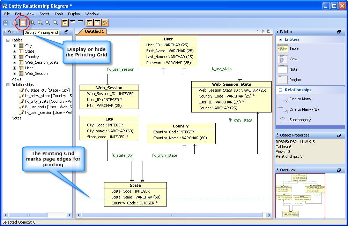Click the Model panel restore icon
348x226 pixels.
66,32
